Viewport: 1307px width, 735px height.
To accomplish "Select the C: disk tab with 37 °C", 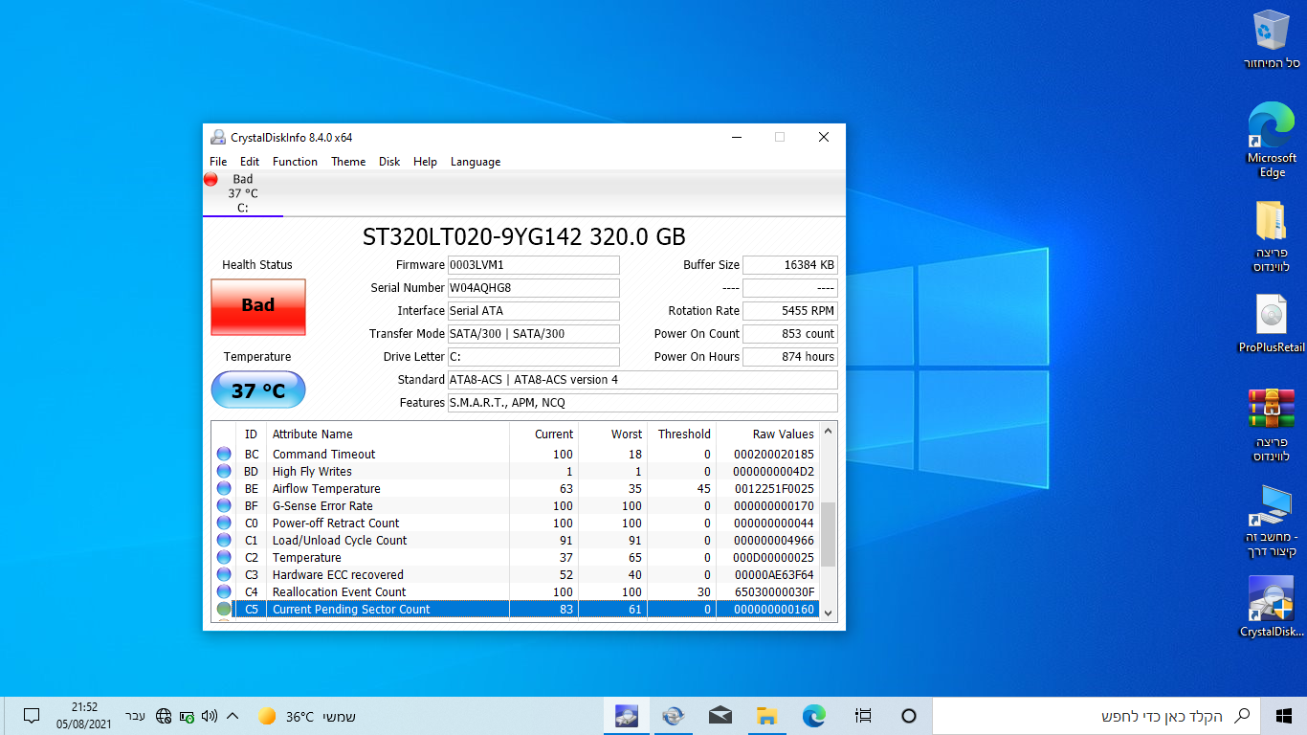I will pos(243,193).
